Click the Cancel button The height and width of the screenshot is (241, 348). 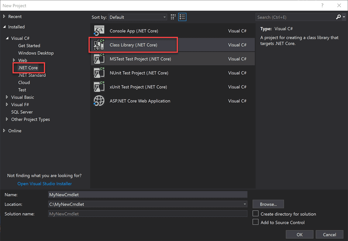pyautogui.click(x=329, y=235)
